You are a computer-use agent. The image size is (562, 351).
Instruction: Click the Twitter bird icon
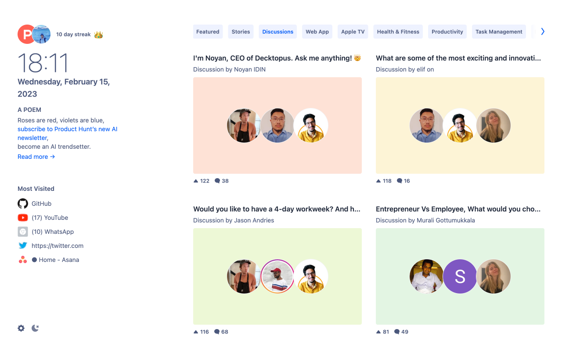click(x=23, y=246)
